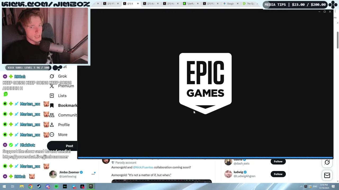The image size is (339, 190).
Task: Click the orange-dot system tray icon
Action: pyautogui.click(x=310, y=187)
